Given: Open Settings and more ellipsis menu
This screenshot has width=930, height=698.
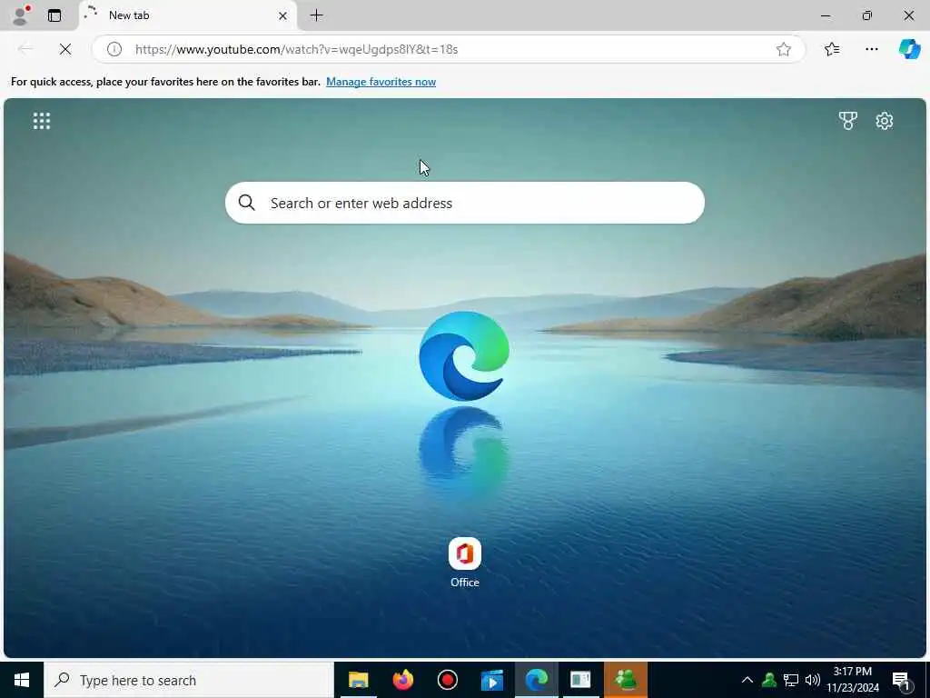Looking at the screenshot, I should tap(871, 49).
